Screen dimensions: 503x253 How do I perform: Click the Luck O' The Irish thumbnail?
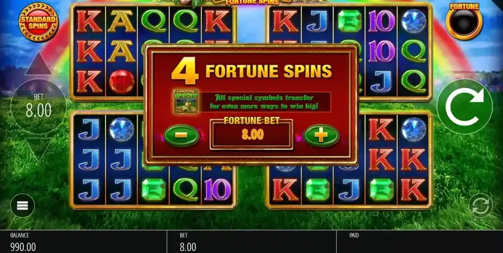pos(186,101)
